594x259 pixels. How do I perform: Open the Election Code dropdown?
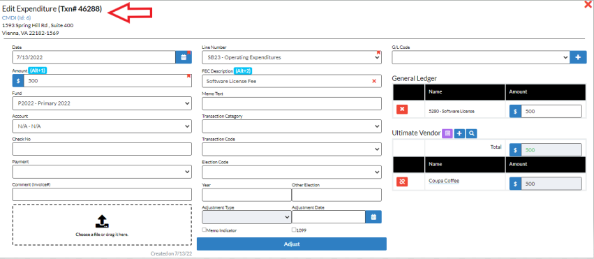coord(292,172)
